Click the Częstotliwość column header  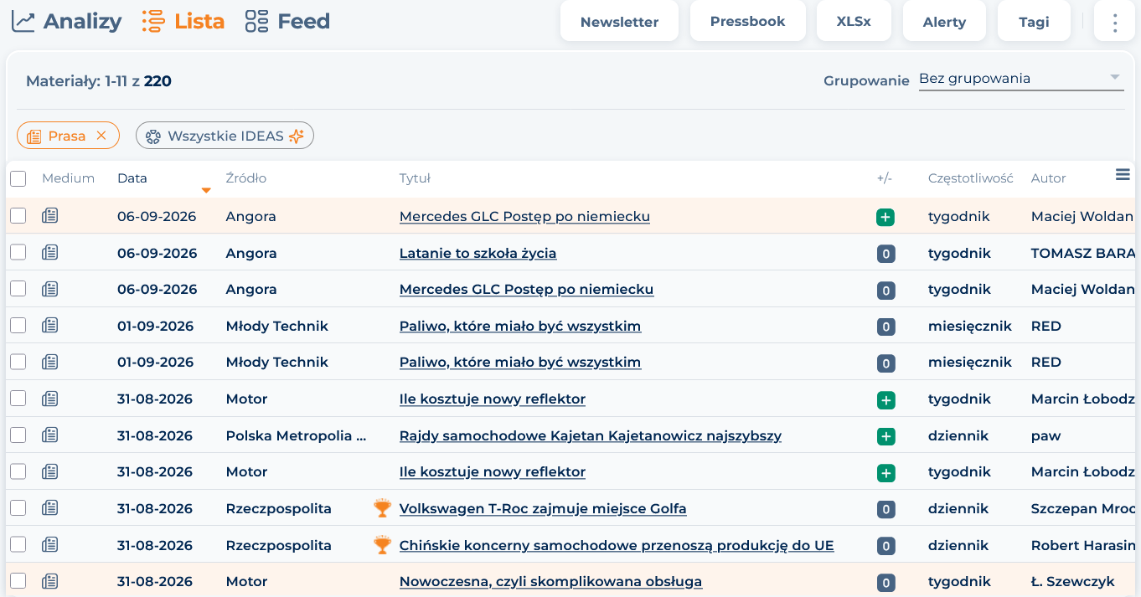coord(970,178)
